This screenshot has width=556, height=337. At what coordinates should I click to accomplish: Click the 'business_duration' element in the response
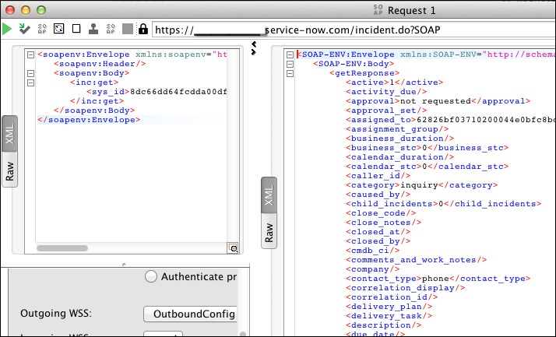400,139
